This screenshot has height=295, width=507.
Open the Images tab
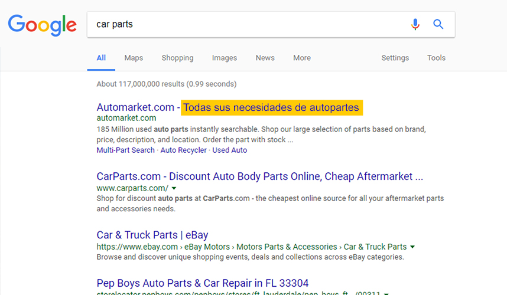(x=225, y=58)
